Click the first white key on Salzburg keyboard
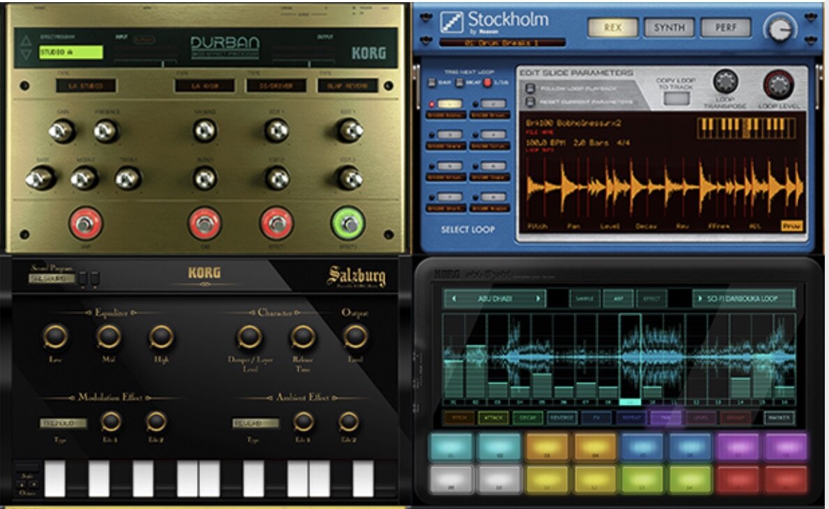Screen dimensions: 829x509 click(54, 478)
